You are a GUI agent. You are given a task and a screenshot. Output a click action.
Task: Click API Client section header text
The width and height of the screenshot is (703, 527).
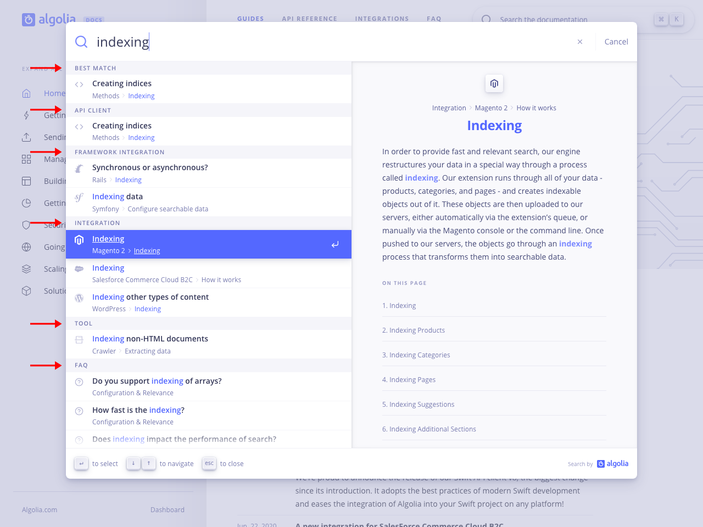[x=93, y=110]
